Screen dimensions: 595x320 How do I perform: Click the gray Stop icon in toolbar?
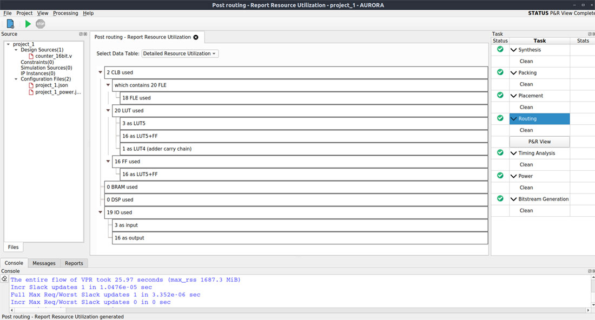coord(40,24)
